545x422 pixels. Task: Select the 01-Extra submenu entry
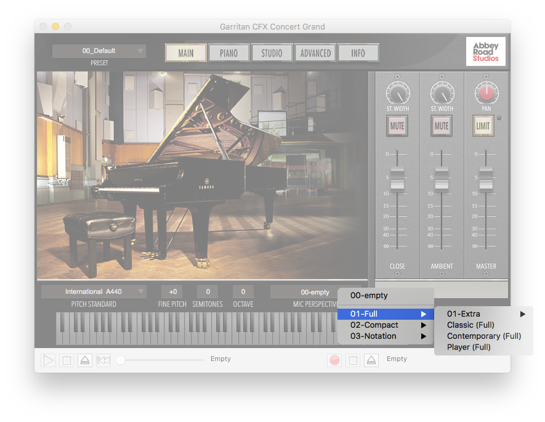(x=483, y=314)
